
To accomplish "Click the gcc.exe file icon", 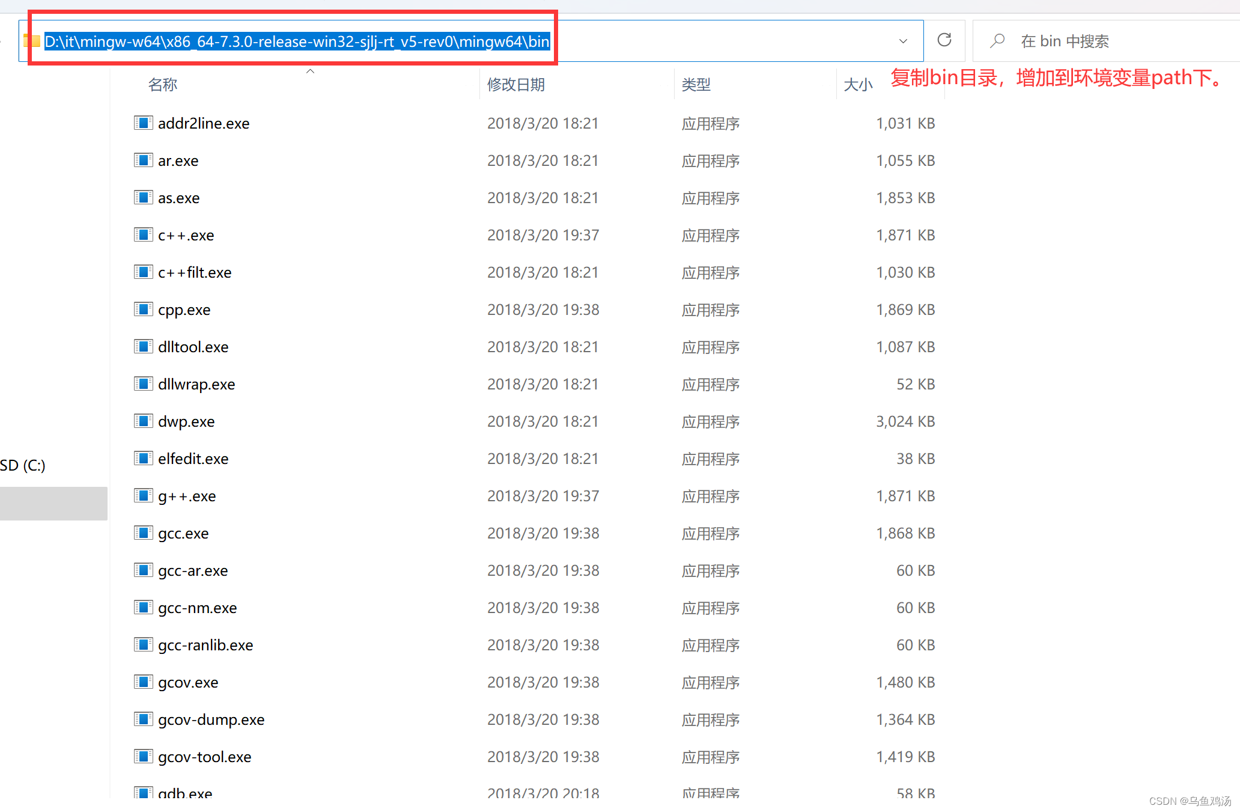I will pos(143,533).
